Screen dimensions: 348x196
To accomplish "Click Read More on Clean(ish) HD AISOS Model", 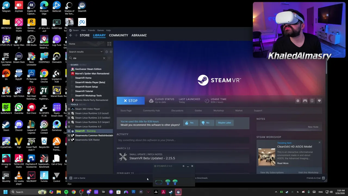I will [x=283, y=163].
